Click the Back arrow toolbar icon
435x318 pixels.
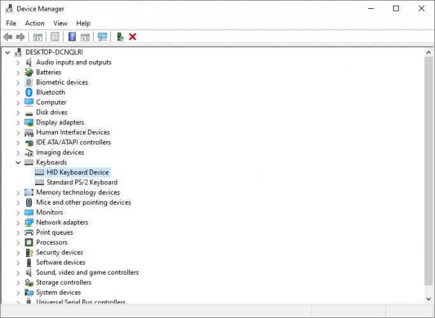pos(8,37)
